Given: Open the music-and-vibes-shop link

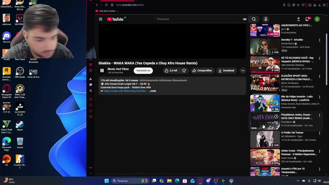Looking at the screenshot, I should 125,91.
